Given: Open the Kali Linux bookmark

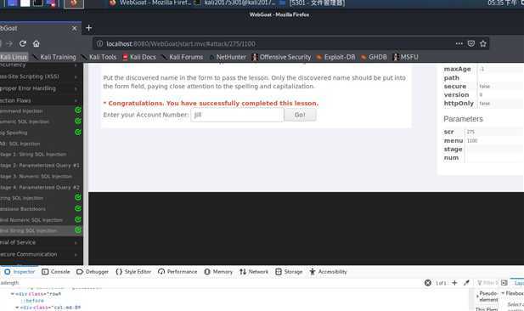Looking at the screenshot, I should click(14, 57).
